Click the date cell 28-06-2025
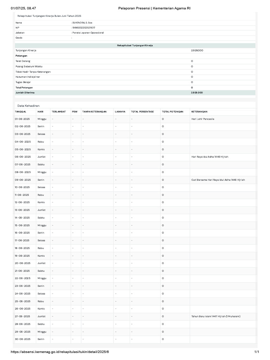The height and width of the screenshot is (360, 270). (x=22, y=324)
